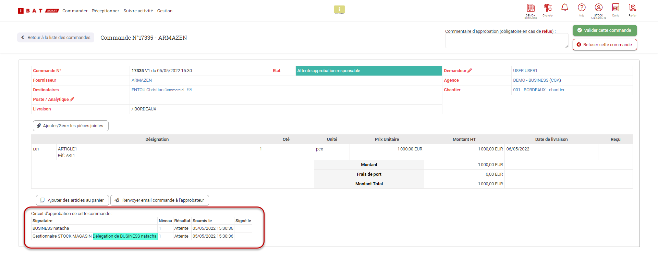Image resolution: width=658 pixels, height=253 pixels.
Task: Open the Aide help icon
Action: (582, 8)
